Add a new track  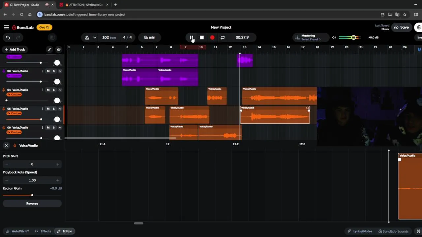click(15, 49)
